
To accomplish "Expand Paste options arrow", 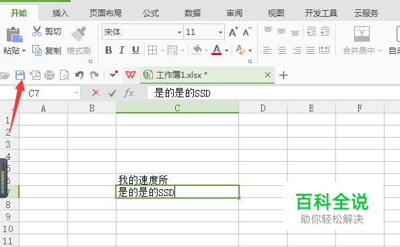I will coord(24,50).
